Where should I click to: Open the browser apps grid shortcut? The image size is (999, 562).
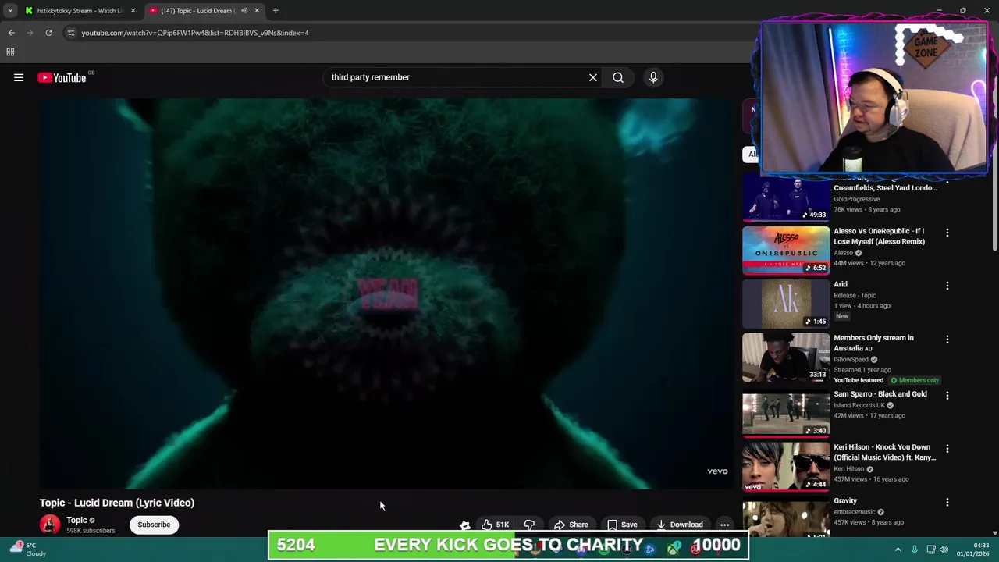pos(10,52)
